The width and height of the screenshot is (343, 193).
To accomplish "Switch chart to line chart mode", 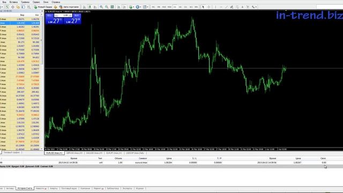I will [95, 7].
